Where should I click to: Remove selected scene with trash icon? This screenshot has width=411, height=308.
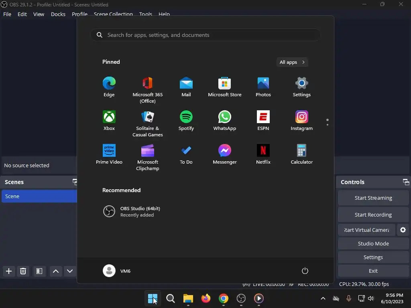[23, 271]
